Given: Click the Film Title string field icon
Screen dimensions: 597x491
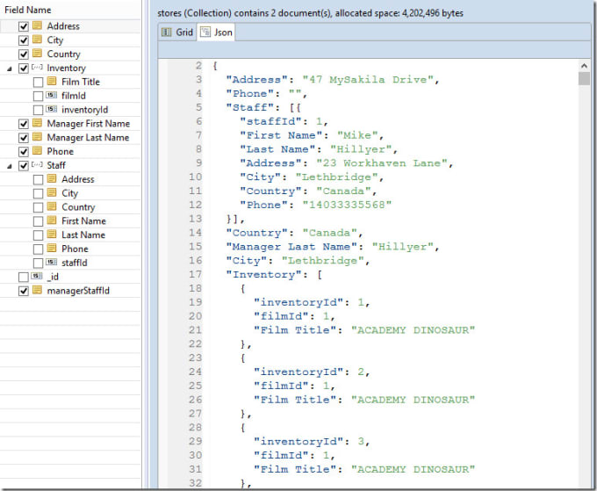Looking at the screenshot, I should [51, 82].
